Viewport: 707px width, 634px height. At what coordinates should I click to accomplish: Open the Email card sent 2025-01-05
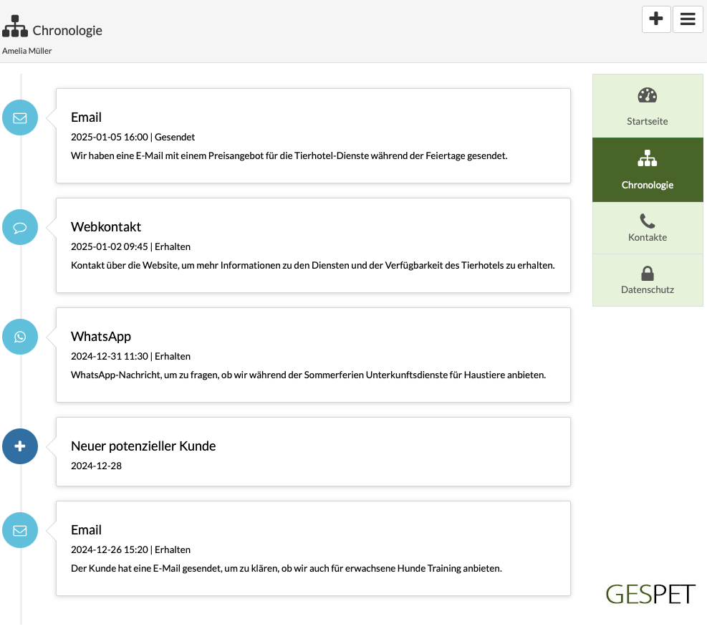click(313, 135)
